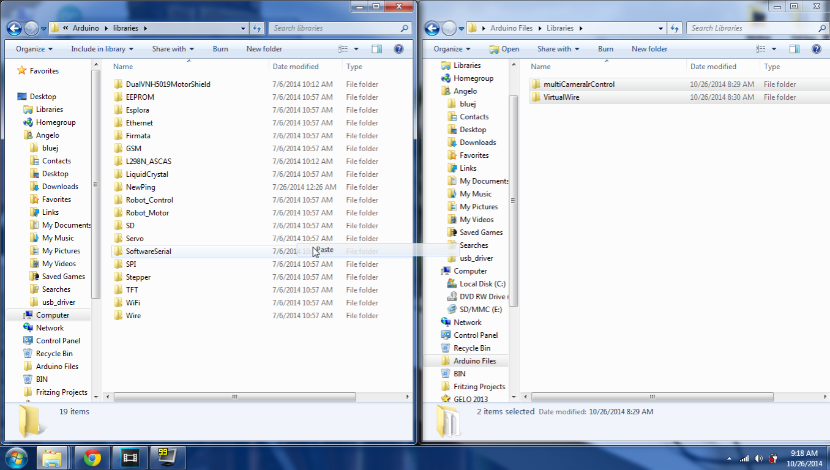Viewport: 830px width, 470px height.
Task: Show hidden system tray icons
Action: click(x=730, y=458)
